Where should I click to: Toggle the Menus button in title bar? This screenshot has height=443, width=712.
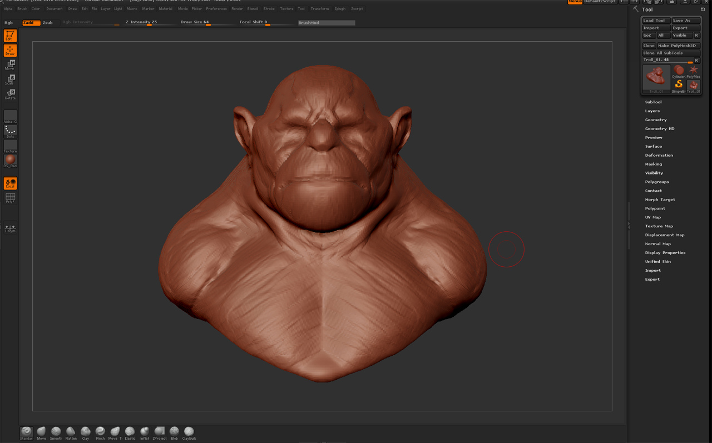click(575, 2)
